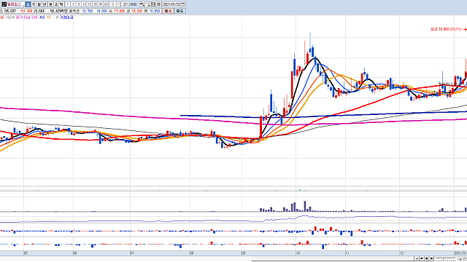Screen dimensions: 467x262
Task: Click the second chart playback button
Action: pos(422,258)
